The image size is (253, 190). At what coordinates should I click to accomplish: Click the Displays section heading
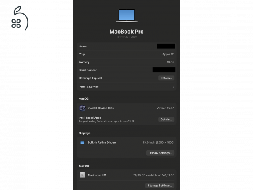(x=84, y=133)
